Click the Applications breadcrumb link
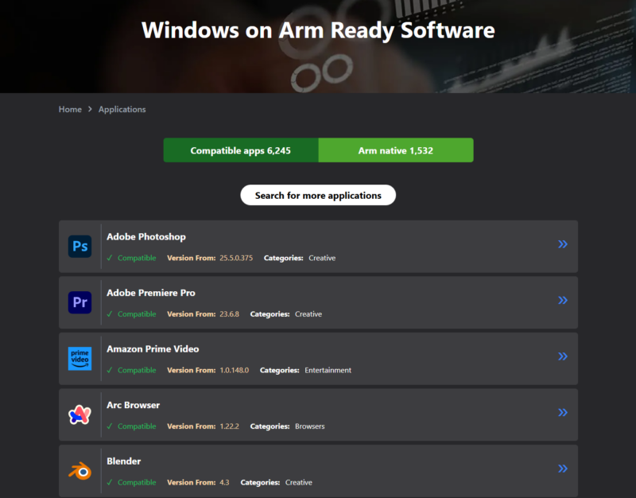636x498 pixels. (122, 109)
